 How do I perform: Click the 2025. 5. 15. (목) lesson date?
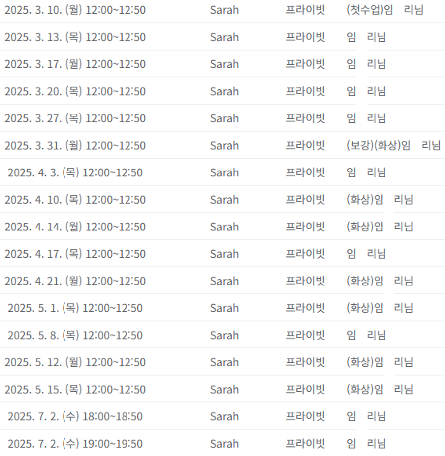click(75, 390)
